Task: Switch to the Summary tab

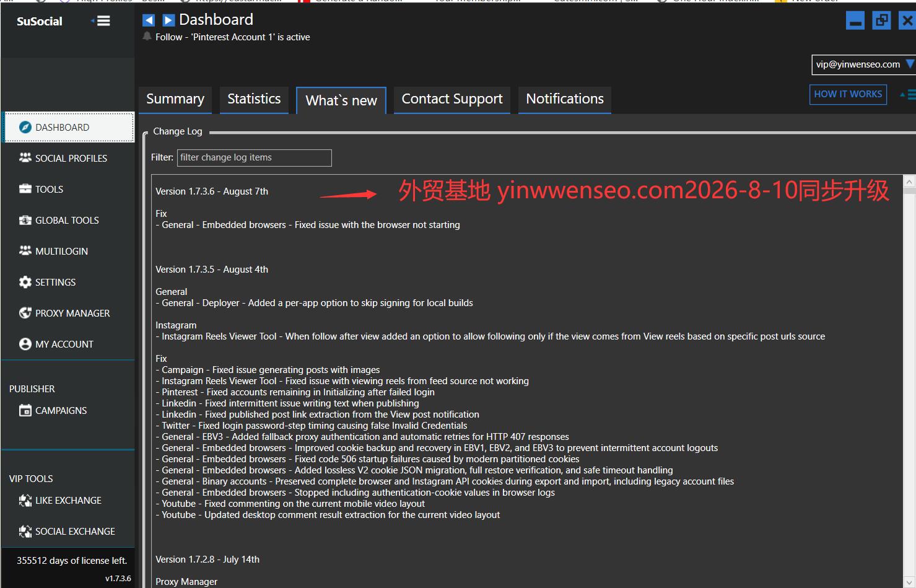Action: [175, 99]
